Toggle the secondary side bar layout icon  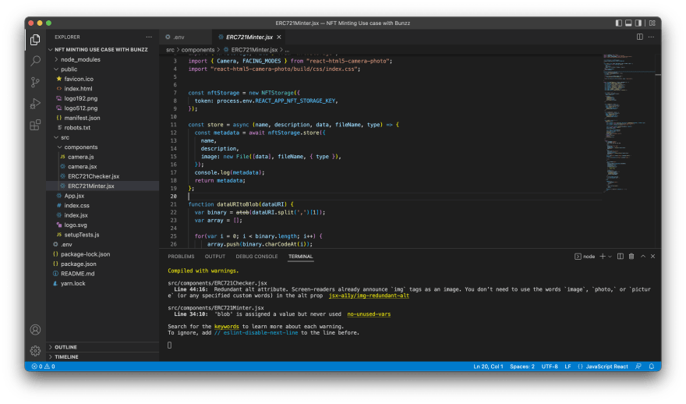click(x=638, y=23)
